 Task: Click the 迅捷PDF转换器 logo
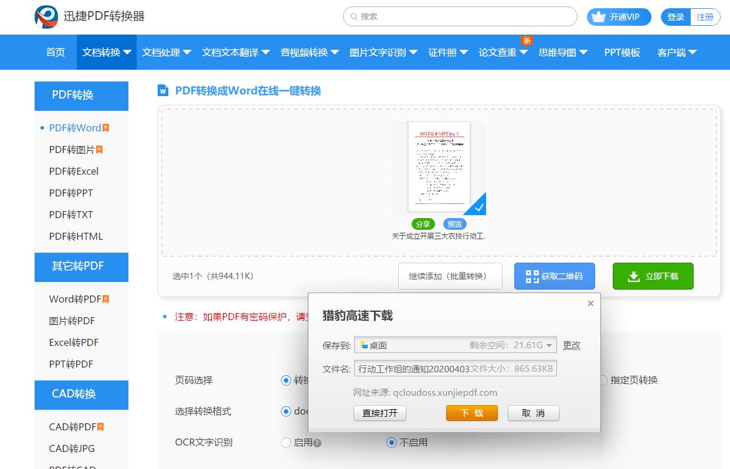tap(88, 16)
